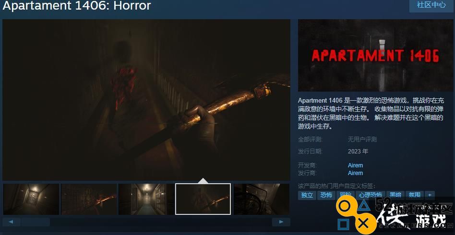Click the title Apartament 1406: Horror
This screenshot has height=235, width=455.
[x=77, y=5]
